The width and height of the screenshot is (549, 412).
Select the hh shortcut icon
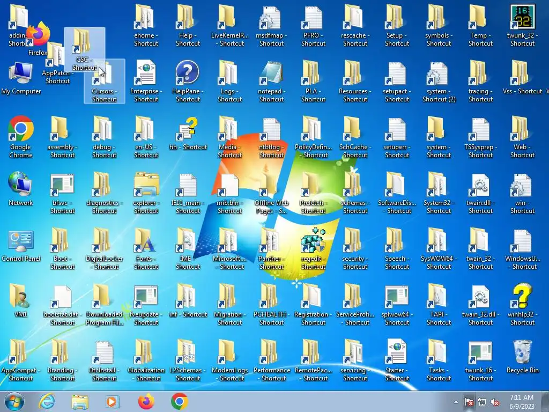pos(188,134)
